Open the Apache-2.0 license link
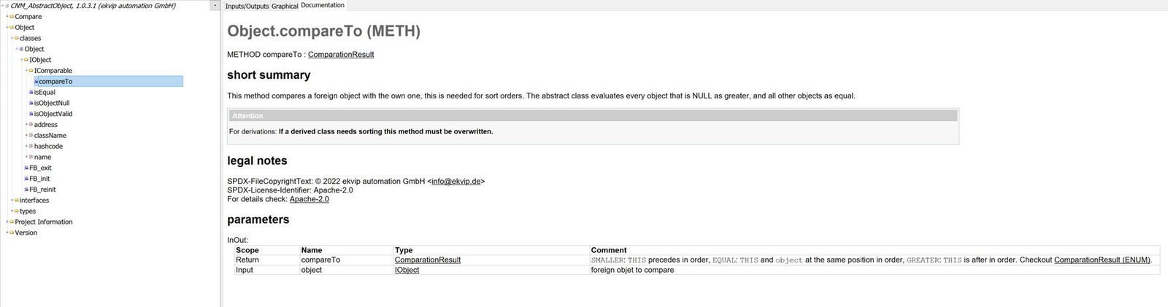 (309, 199)
